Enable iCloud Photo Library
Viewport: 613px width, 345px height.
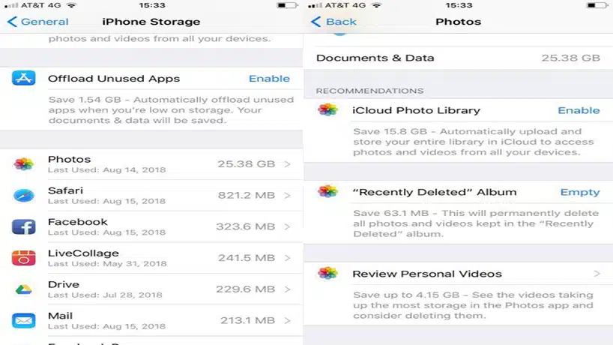[x=579, y=110]
